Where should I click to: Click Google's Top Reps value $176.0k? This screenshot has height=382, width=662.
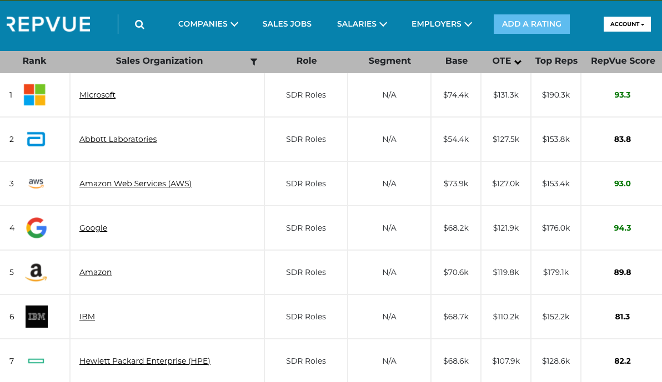pyautogui.click(x=556, y=228)
